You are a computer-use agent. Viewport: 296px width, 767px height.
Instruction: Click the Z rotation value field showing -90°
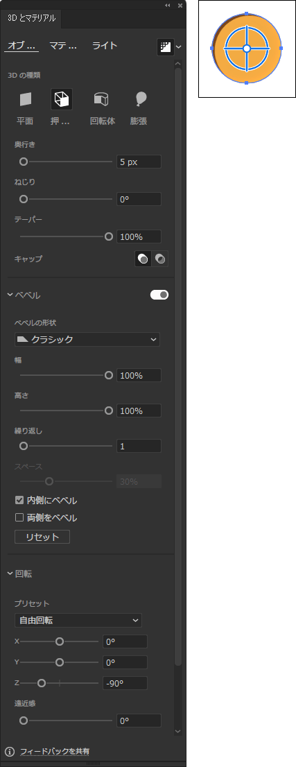125,683
